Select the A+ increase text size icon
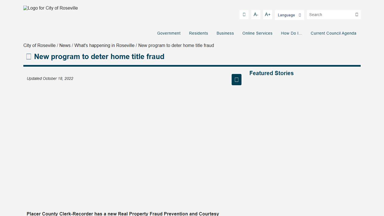Screen dimensions: 384x216 click(267, 14)
